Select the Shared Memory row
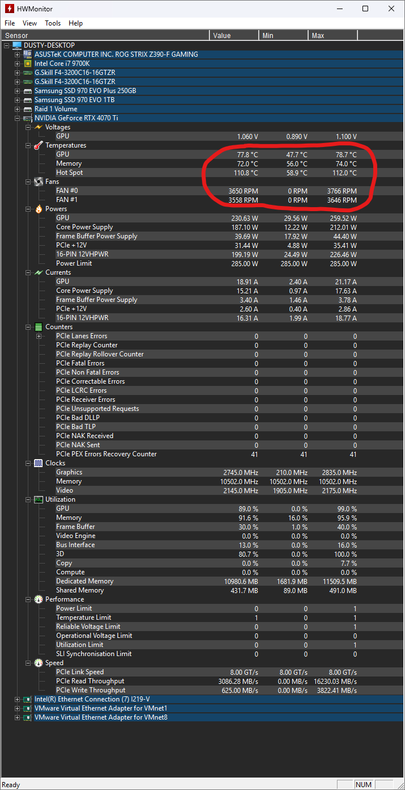Image resolution: width=405 pixels, height=790 pixels. (x=229, y=590)
